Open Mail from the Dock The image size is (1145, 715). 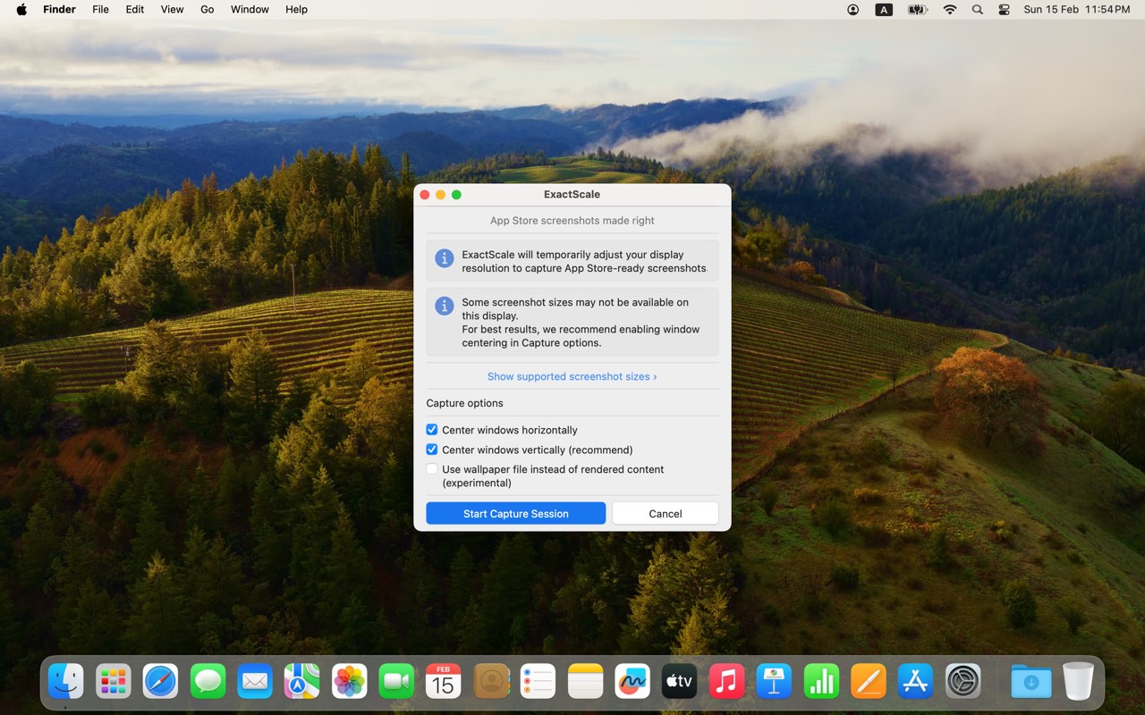coord(255,682)
